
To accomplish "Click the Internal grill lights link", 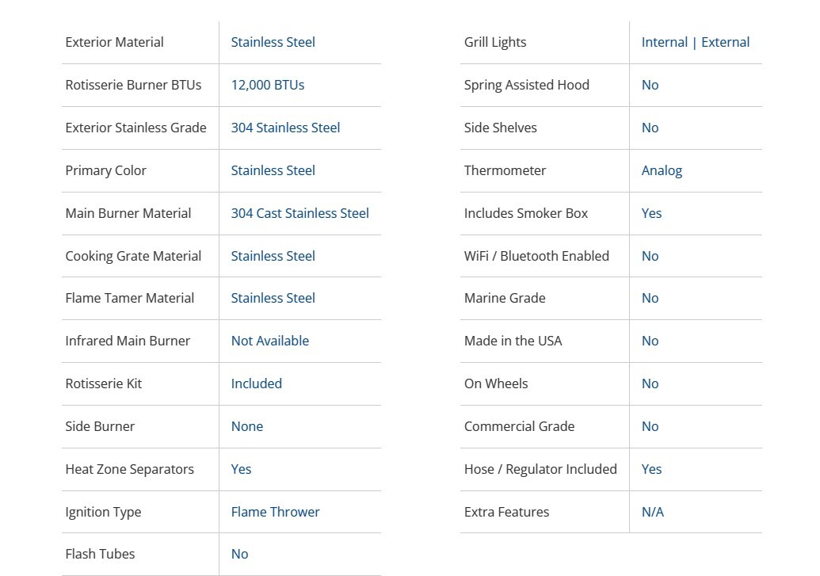I will (x=664, y=42).
